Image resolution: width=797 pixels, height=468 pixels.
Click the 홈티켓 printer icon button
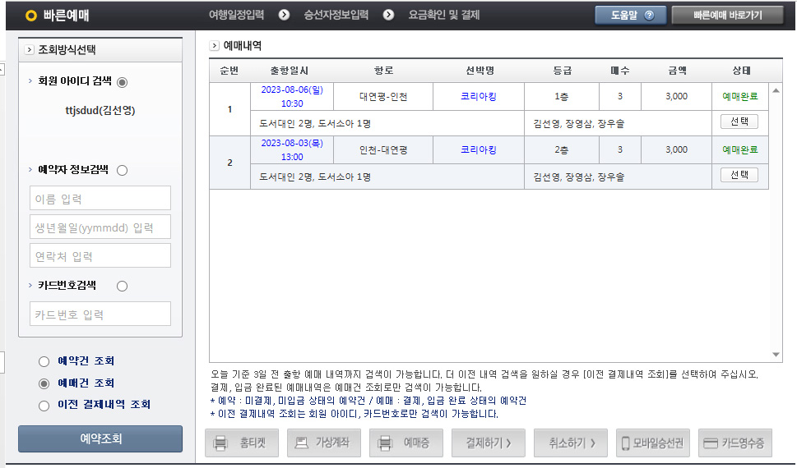pyautogui.click(x=220, y=443)
